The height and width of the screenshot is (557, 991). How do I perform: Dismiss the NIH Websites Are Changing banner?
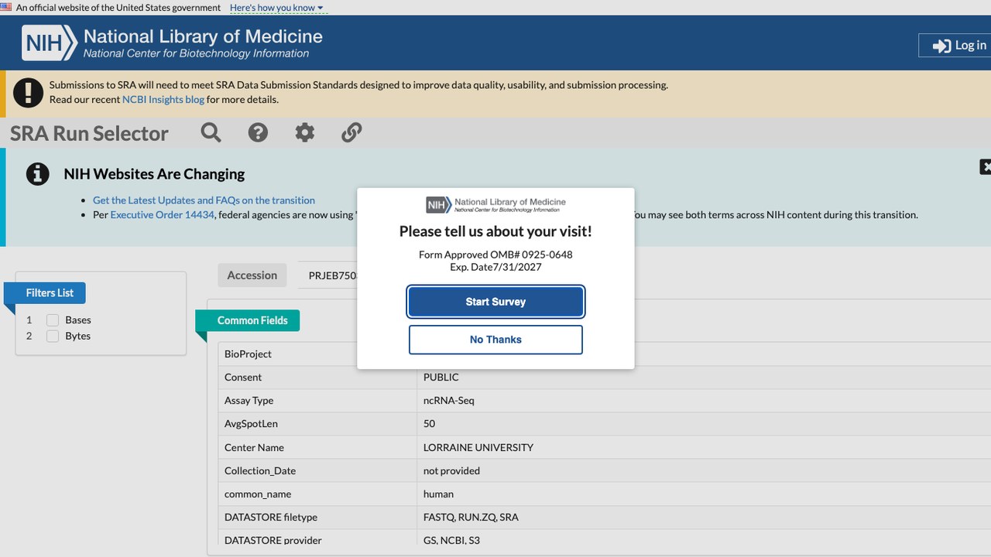tap(986, 166)
